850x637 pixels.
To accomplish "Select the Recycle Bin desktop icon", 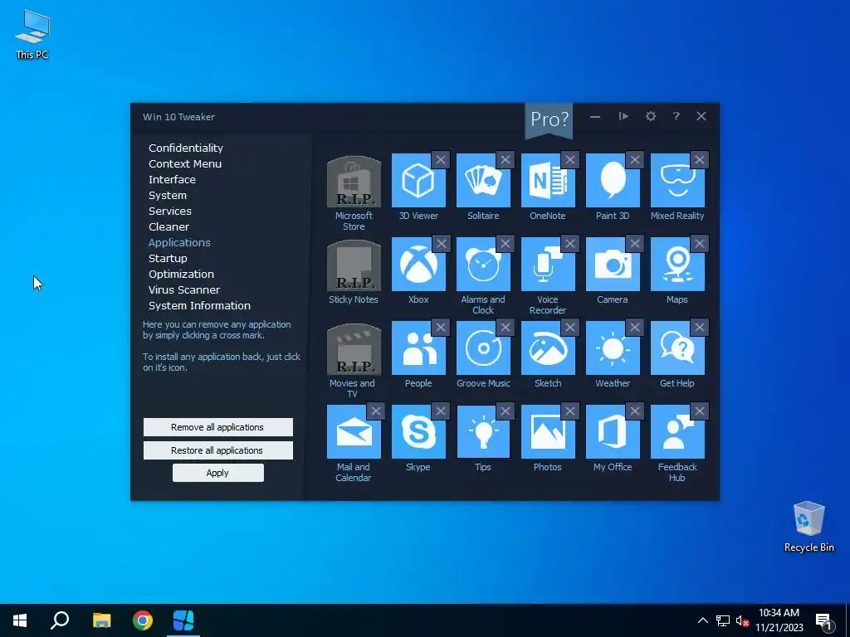I will pyautogui.click(x=808, y=527).
